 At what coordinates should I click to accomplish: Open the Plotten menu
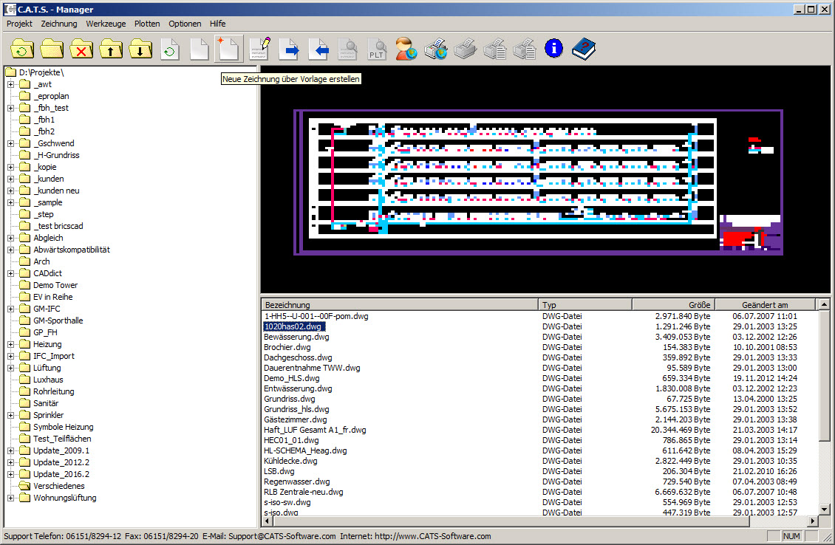pyautogui.click(x=147, y=24)
